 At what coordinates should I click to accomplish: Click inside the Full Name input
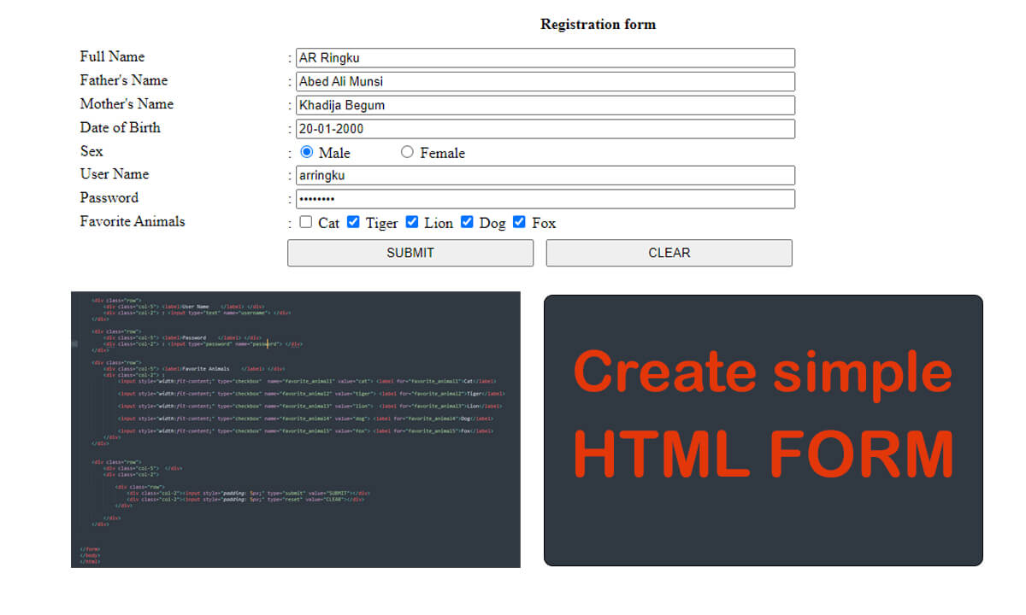tap(544, 57)
